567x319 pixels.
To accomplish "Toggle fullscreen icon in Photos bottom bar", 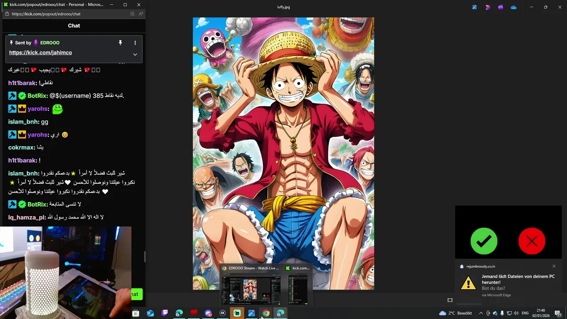I will [x=450, y=300].
